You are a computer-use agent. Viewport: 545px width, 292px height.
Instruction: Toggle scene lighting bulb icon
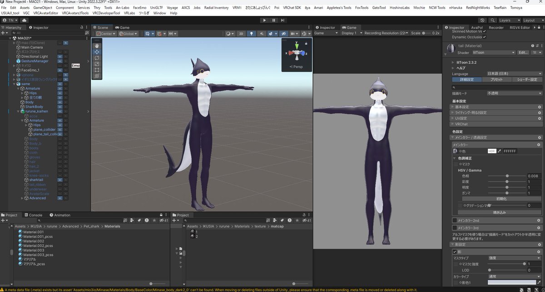(251, 34)
